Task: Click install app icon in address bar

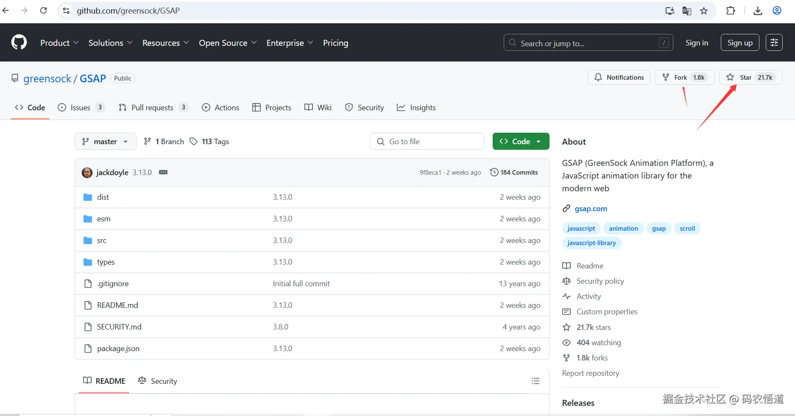Action: (670, 11)
